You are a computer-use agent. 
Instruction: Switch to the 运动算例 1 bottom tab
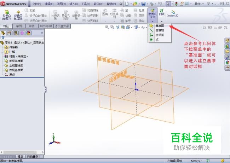click(35, 157)
